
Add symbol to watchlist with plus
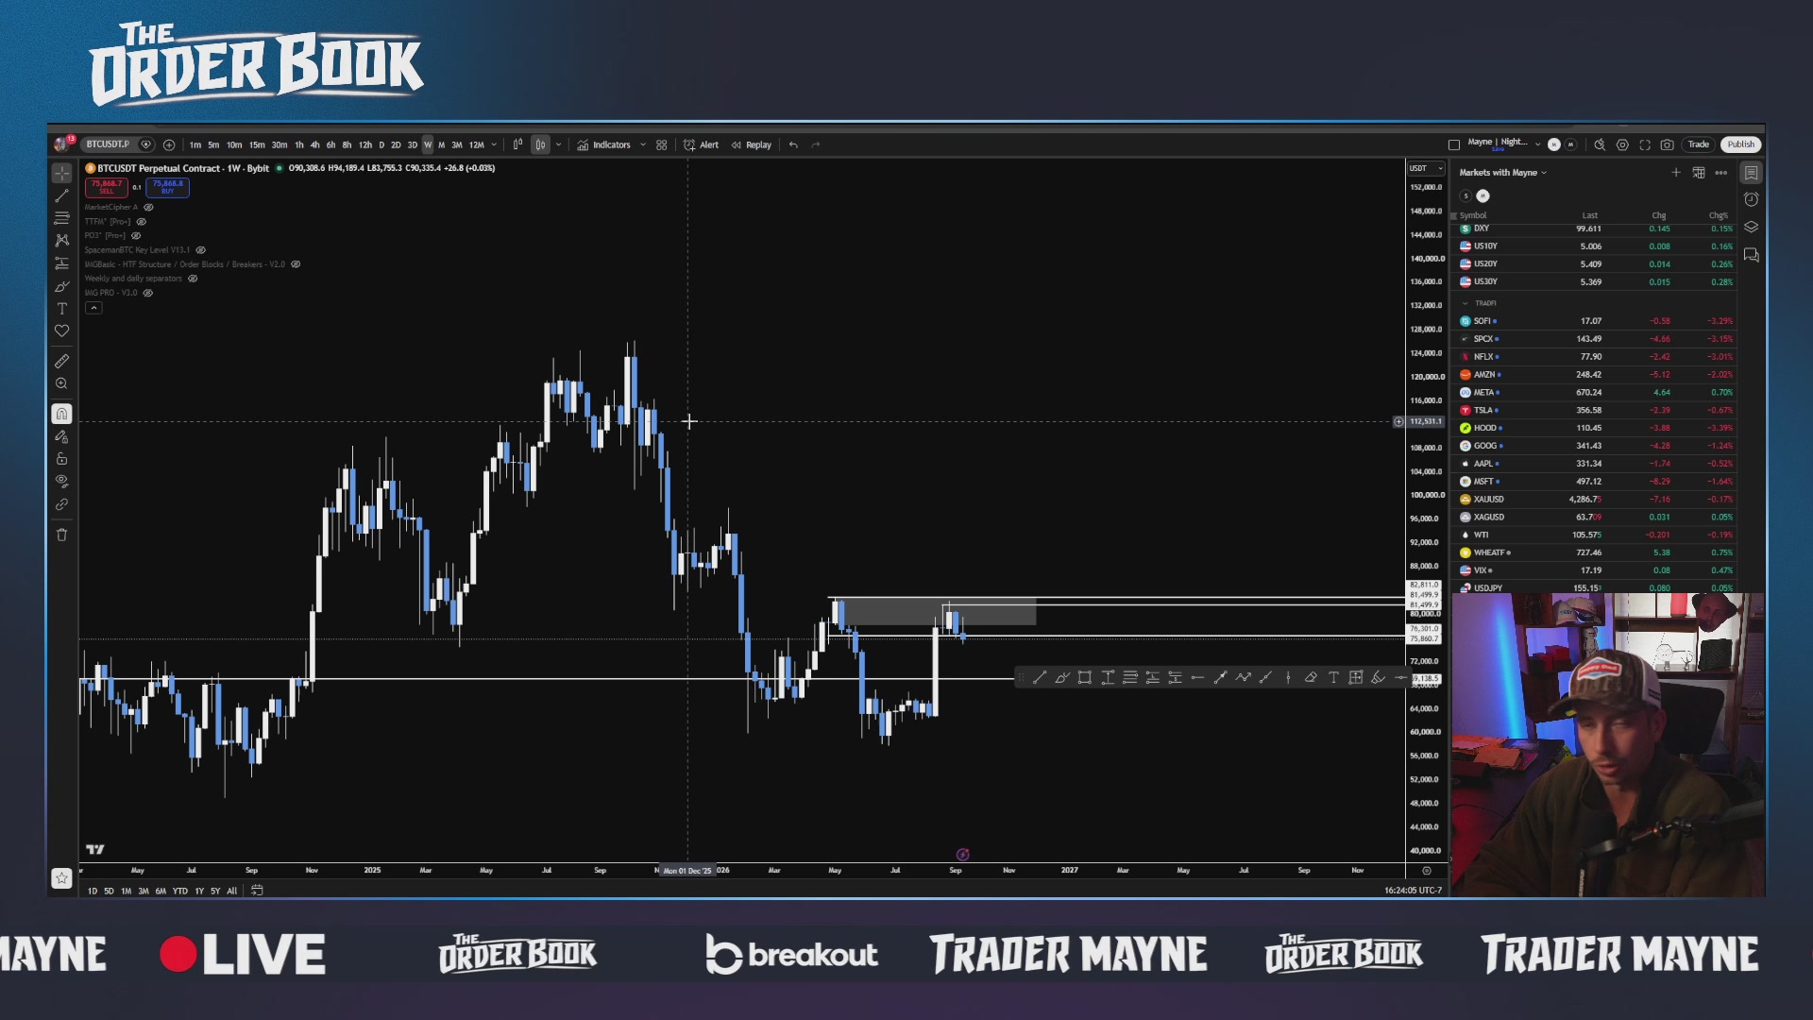(x=1676, y=173)
